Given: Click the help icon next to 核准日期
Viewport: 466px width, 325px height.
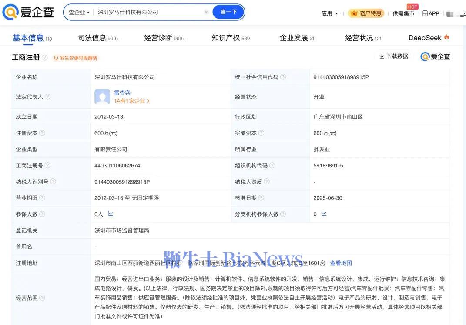Looking at the screenshot, I should (x=261, y=197).
